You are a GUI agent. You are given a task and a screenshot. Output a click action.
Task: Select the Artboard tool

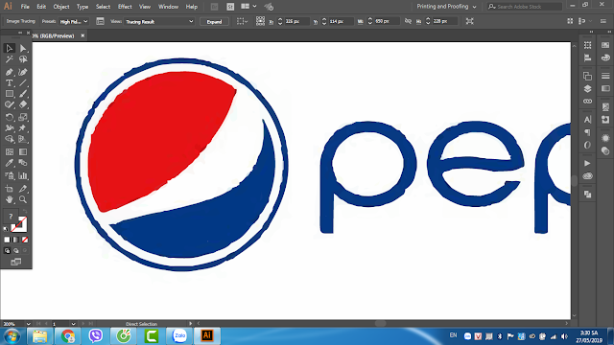(x=10, y=189)
